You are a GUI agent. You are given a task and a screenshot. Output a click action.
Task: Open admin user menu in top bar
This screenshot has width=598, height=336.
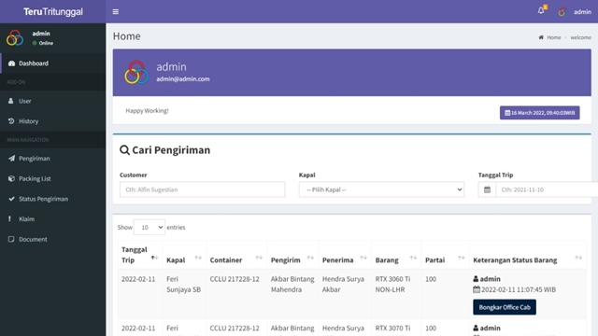click(576, 12)
